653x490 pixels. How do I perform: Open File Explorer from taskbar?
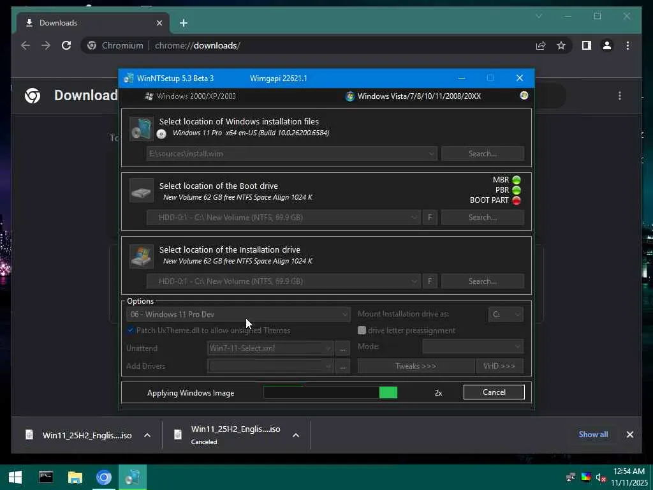pyautogui.click(x=75, y=477)
